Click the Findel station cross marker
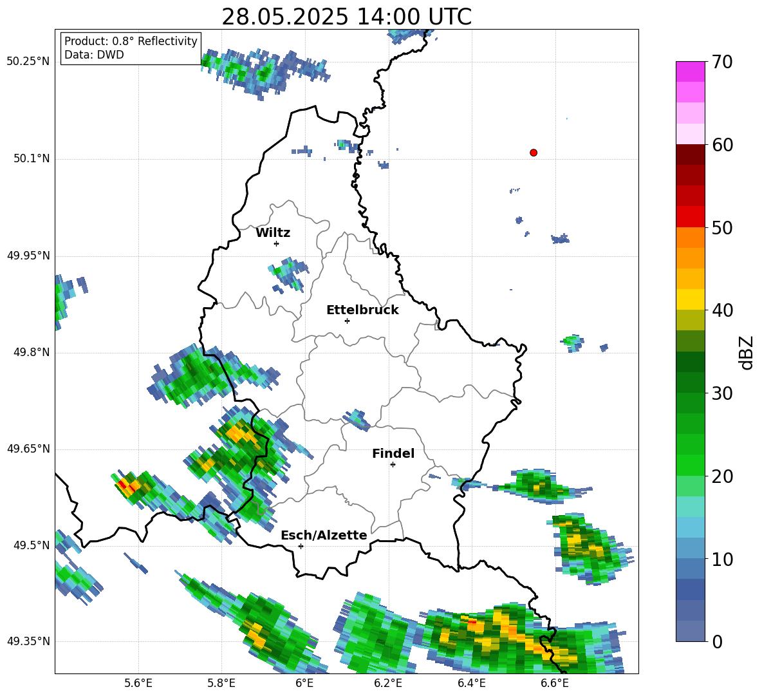 [393, 465]
